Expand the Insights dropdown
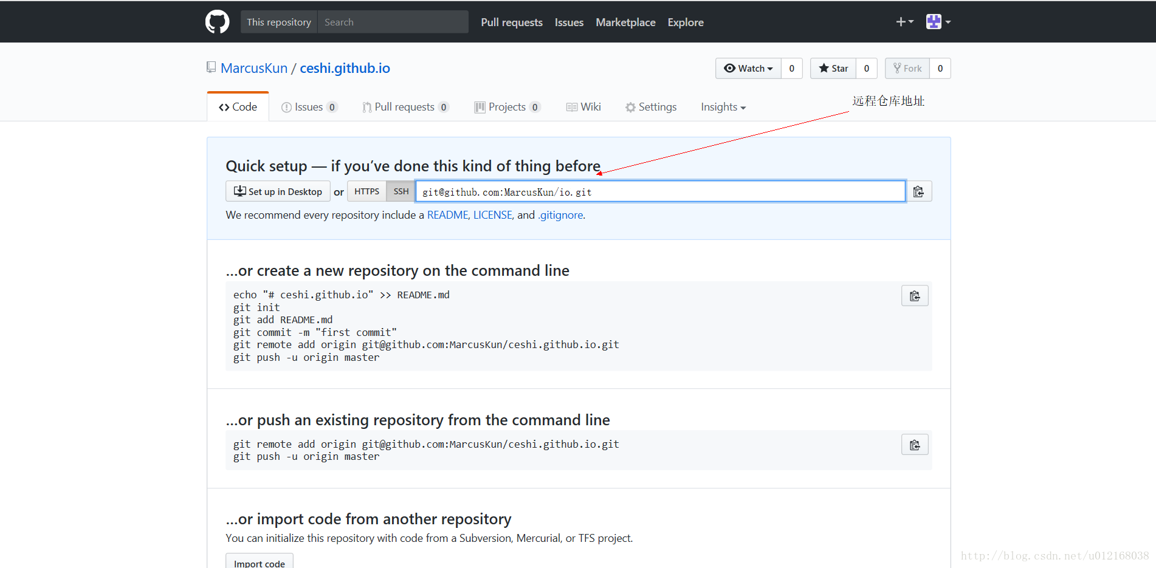Screen dimensions: 1156x568 coord(723,107)
